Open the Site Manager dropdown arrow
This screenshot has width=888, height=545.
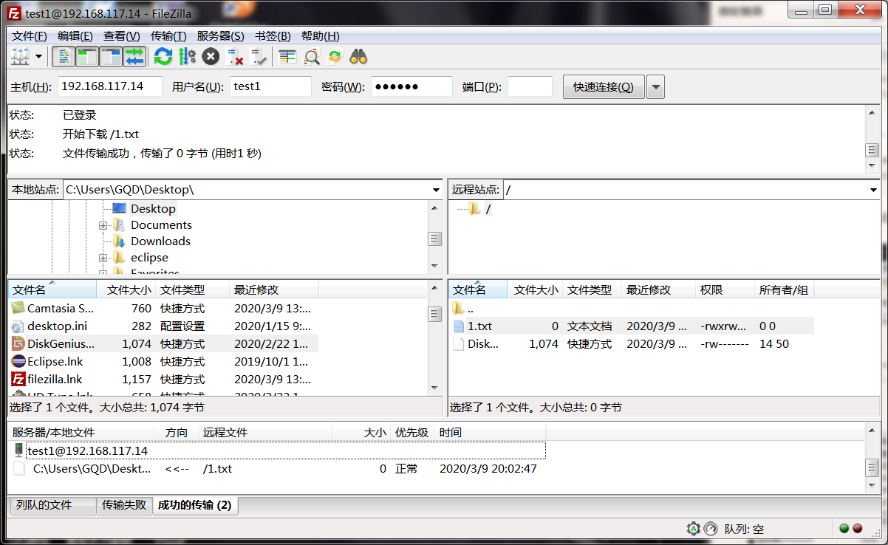38,57
